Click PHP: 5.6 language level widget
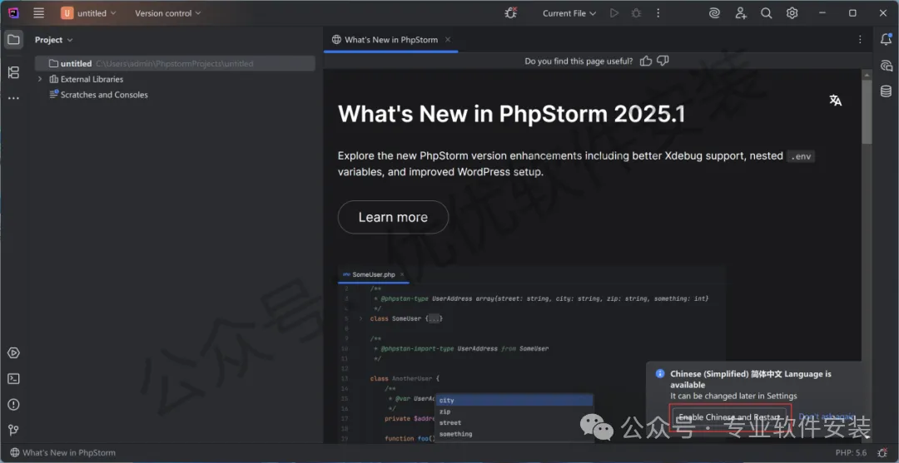Screen dimensions: 899x463 pos(852,453)
